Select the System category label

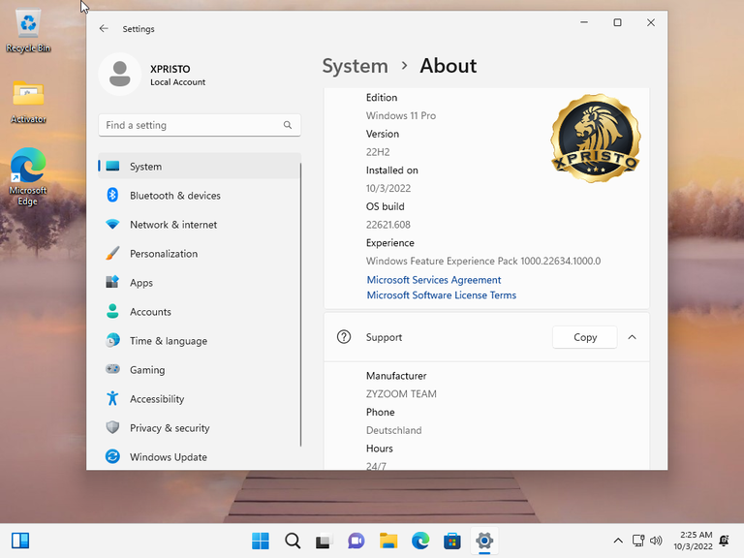[x=145, y=167]
